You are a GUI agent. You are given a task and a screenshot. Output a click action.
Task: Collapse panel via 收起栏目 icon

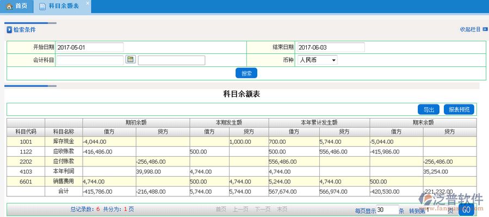(485, 29)
